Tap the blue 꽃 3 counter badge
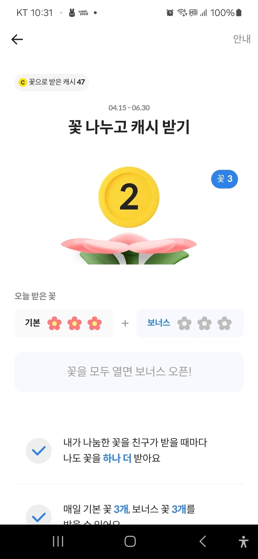 224,179
